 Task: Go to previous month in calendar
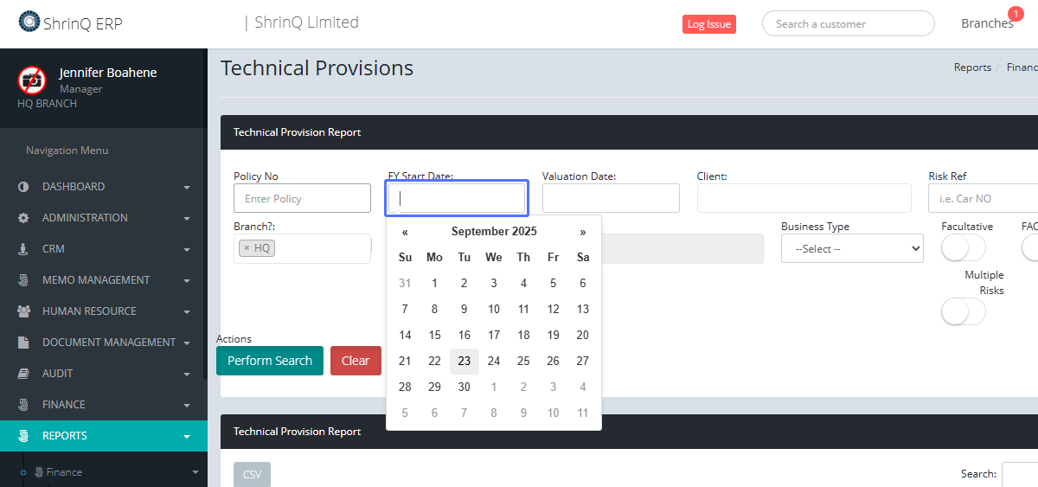tap(405, 232)
